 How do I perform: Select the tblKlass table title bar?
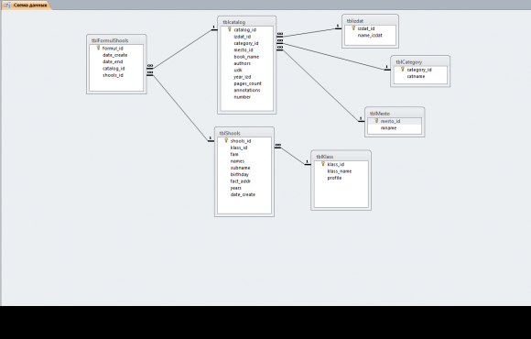(x=341, y=157)
